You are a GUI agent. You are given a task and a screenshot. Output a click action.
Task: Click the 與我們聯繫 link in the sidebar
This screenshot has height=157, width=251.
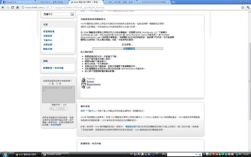coord(56,125)
